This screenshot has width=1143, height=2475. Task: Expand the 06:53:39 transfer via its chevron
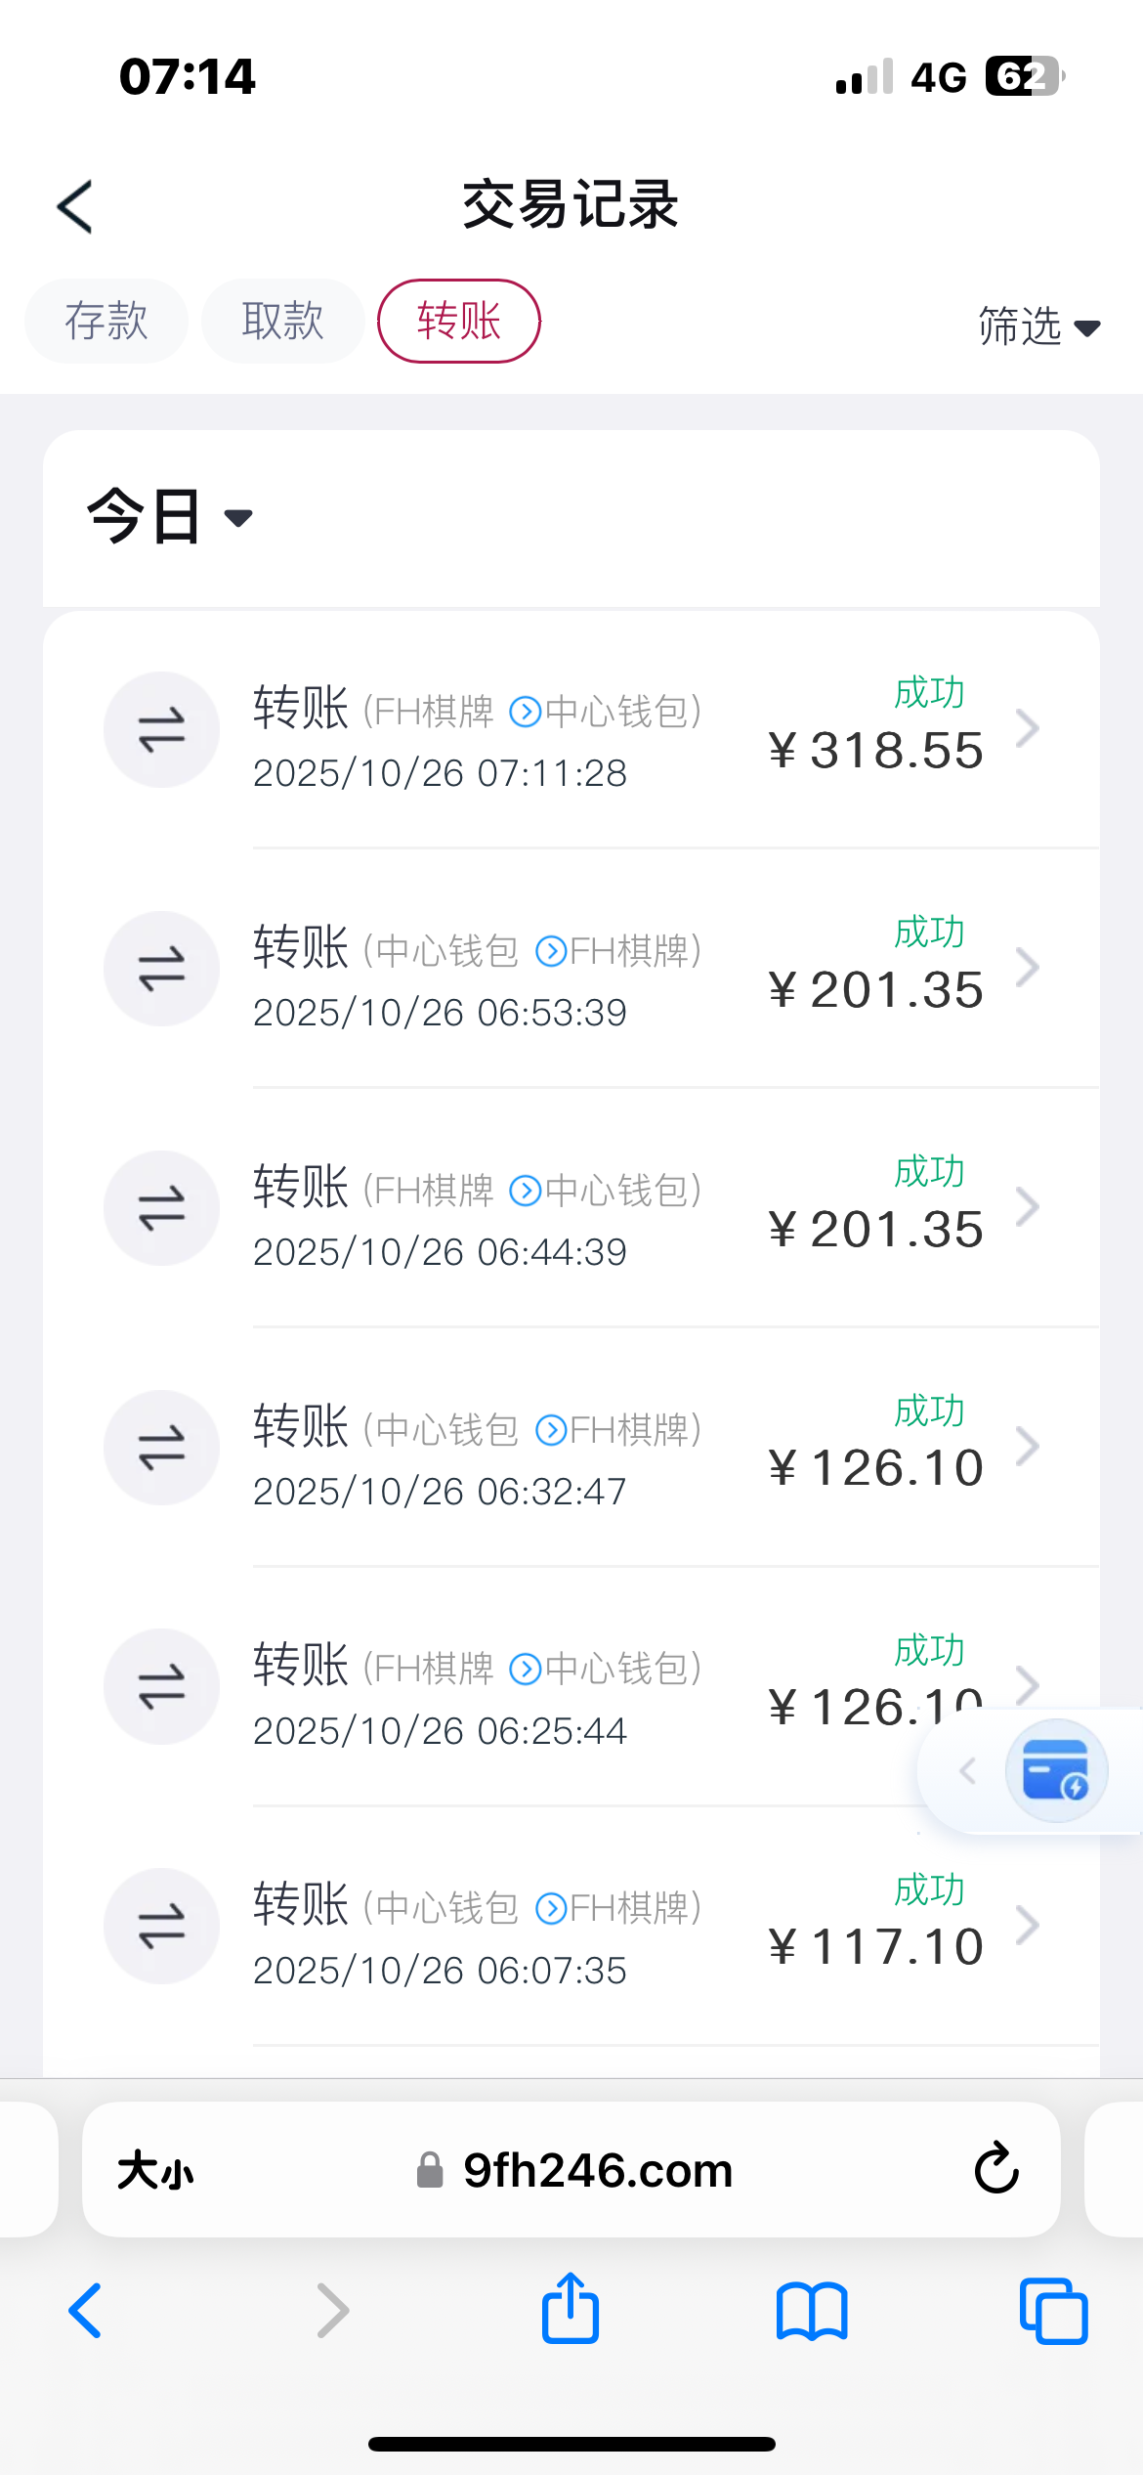pos(1027,967)
